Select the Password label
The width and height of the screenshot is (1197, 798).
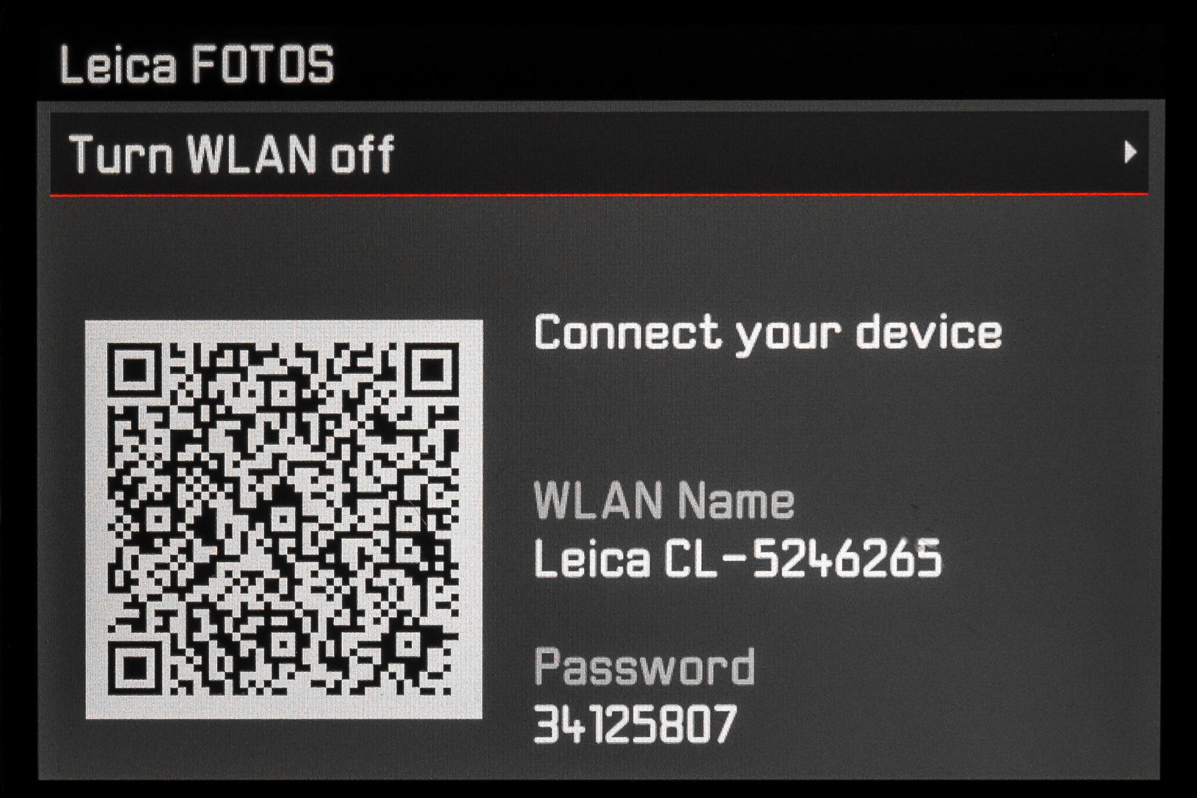(644, 666)
